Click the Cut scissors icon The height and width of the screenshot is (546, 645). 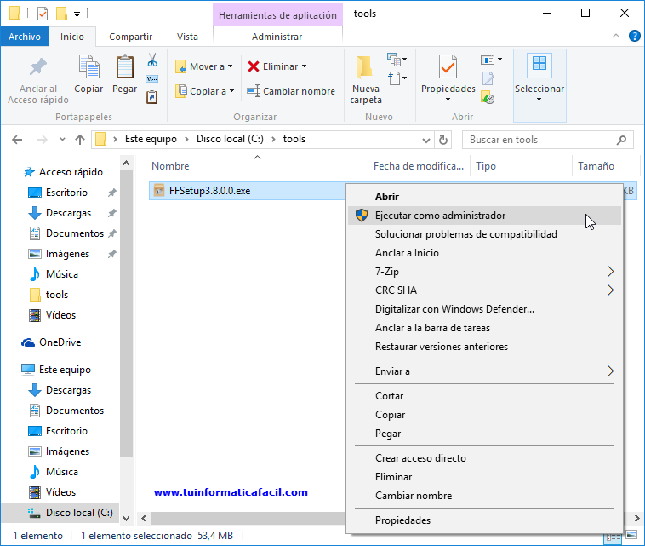pos(152,60)
